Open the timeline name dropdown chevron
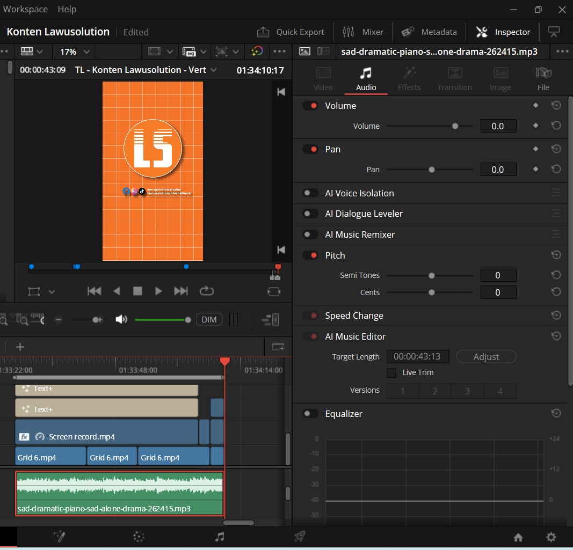Viewport: 573px width, 550px height. pos(213,70)
